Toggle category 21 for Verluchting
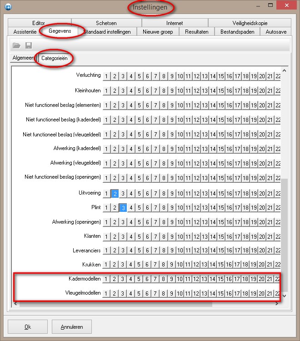This screenshot has height=341, width=300. coord(270,76)
